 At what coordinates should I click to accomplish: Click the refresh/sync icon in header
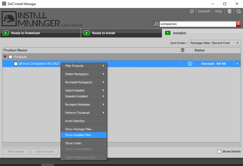coord(192,11)
